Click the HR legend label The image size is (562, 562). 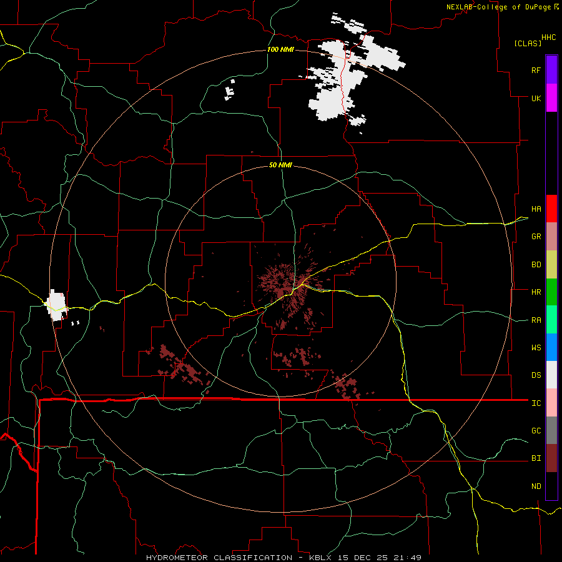tap(536, 292)
